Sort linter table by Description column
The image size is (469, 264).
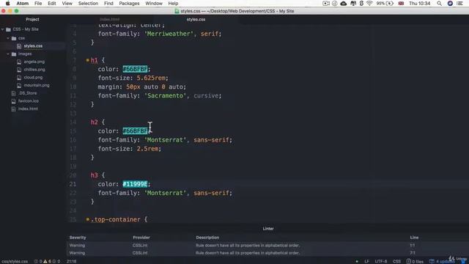(207, 238)
